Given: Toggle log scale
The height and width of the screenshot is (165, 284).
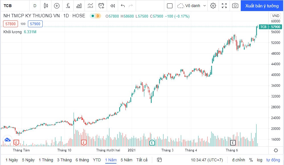Looking at the screenshot, I should click(259, 160).
